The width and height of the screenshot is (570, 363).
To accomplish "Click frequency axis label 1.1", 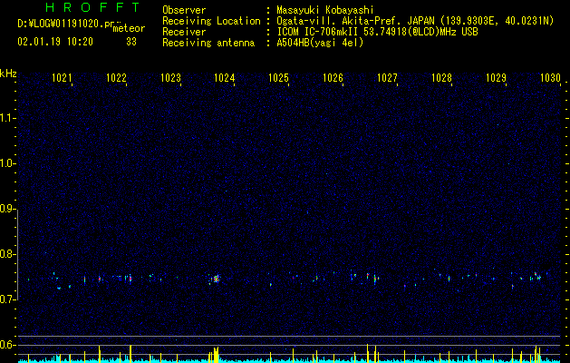I will point(8,118).
